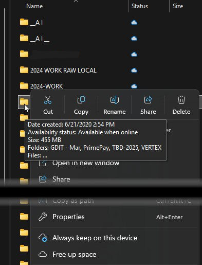Click cloud status icon for __A I
Viewport: 202px width, 265px height.
(x=134, y=23)
